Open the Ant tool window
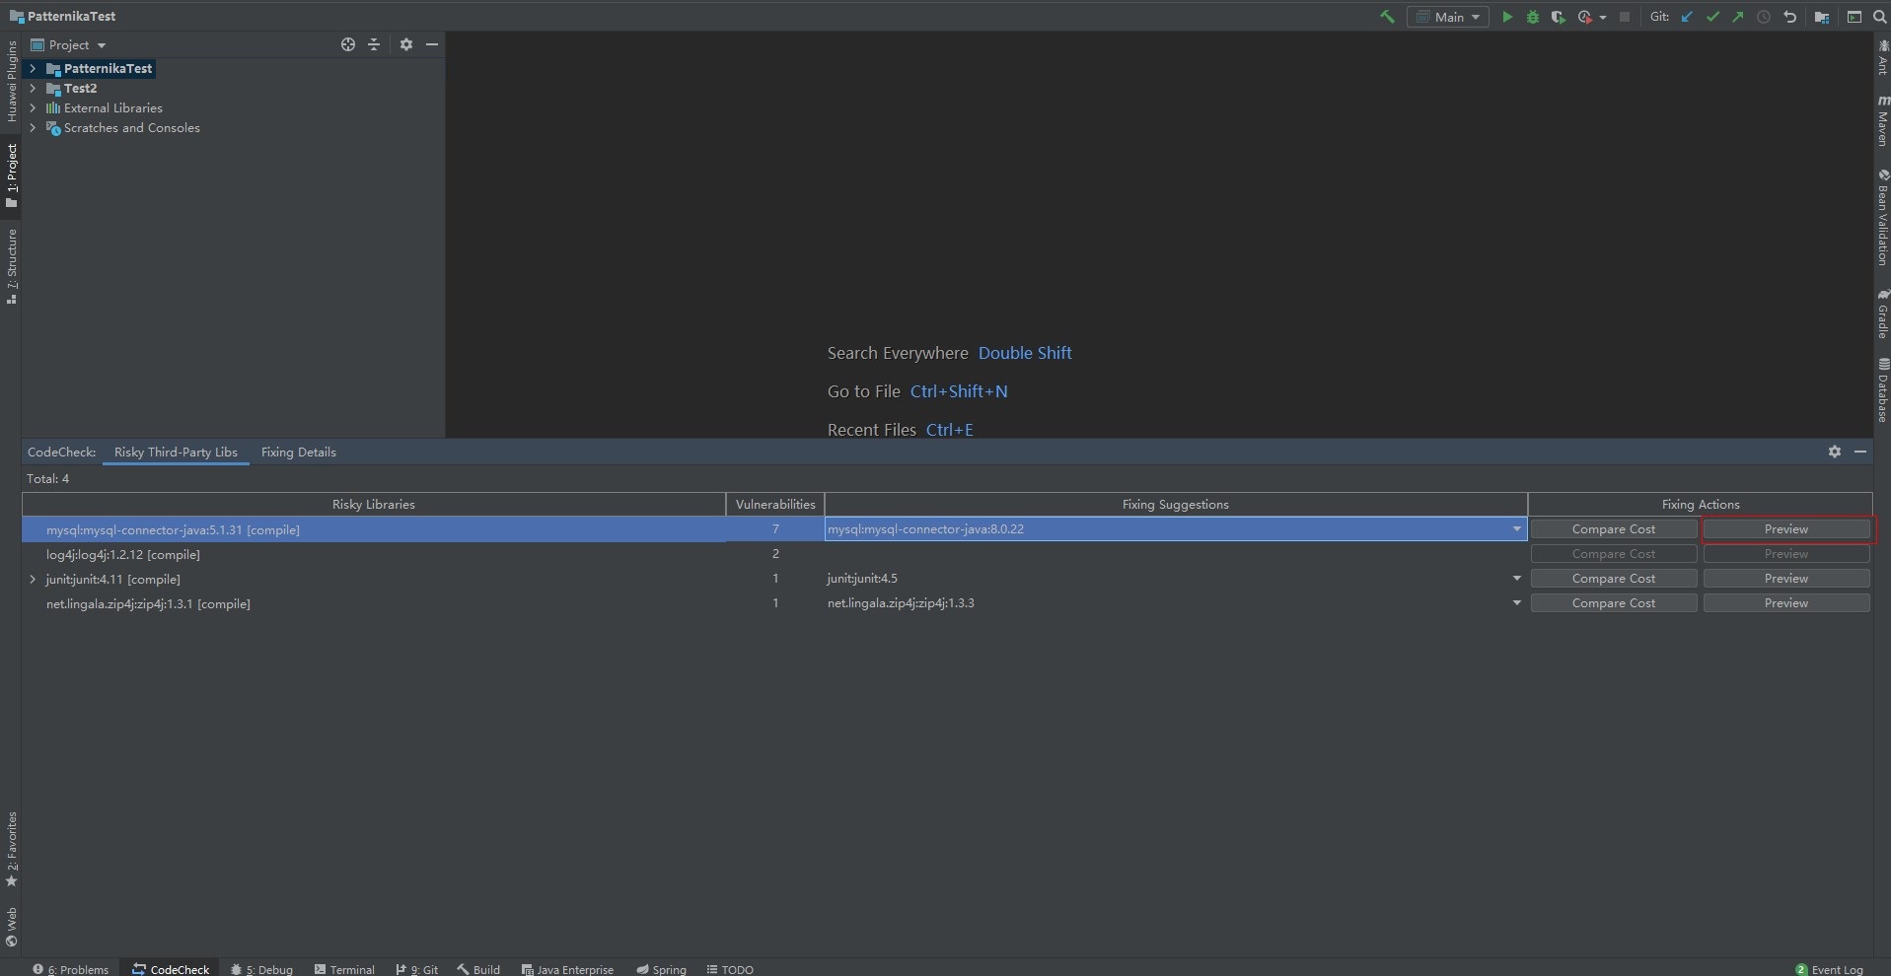 (x=1882, y=57)
